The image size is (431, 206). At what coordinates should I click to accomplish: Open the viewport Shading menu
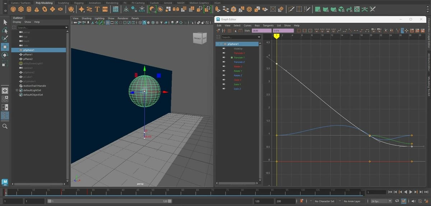[x=87, y=18]
